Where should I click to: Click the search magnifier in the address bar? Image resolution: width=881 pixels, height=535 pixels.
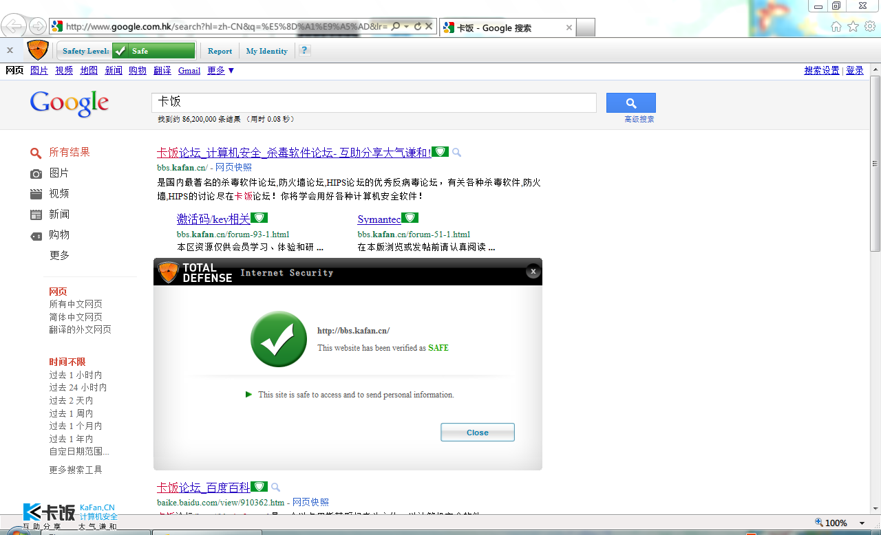point(396,26)
